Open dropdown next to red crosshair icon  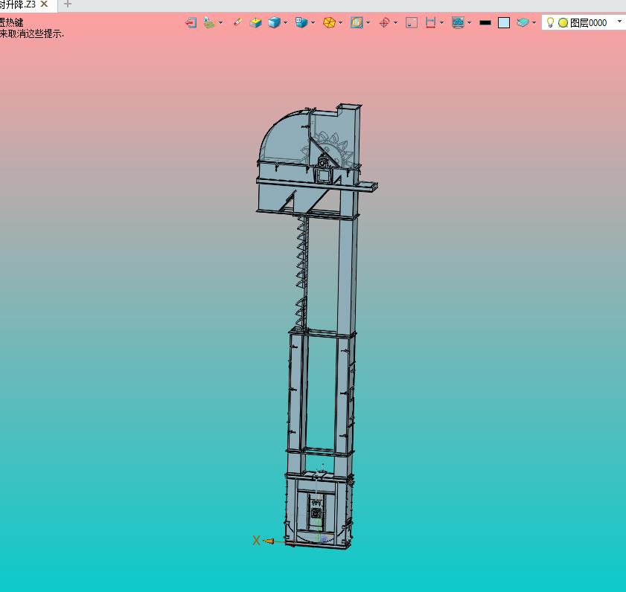pyautogui.click(x=396, y=23)
